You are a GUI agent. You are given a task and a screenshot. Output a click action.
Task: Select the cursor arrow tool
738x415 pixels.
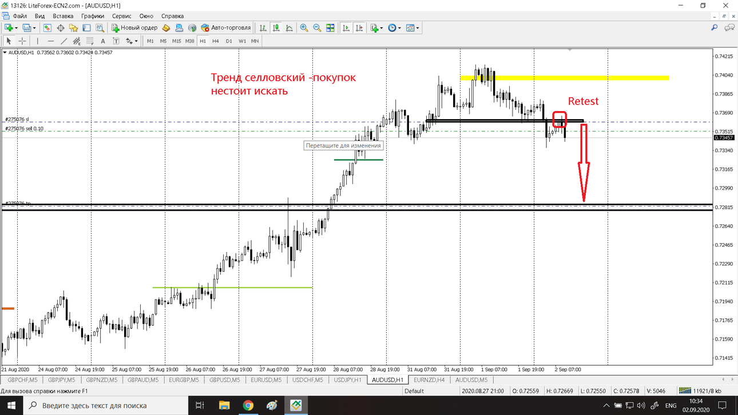(9, 41)
